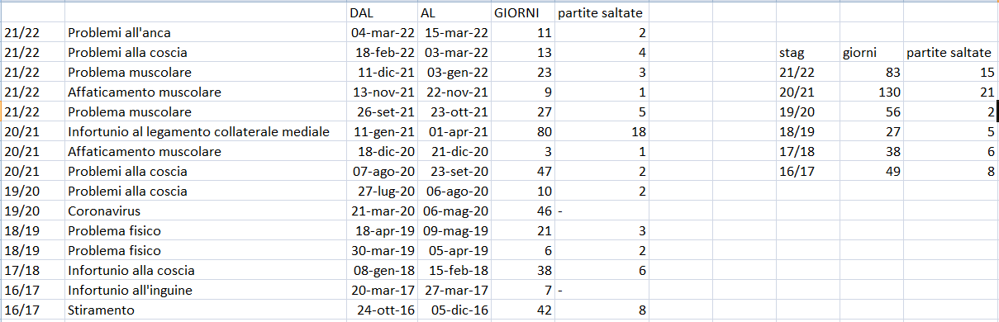
Task: Select the 'Infortunio alla coscia' cell
Action: point(206,271)
